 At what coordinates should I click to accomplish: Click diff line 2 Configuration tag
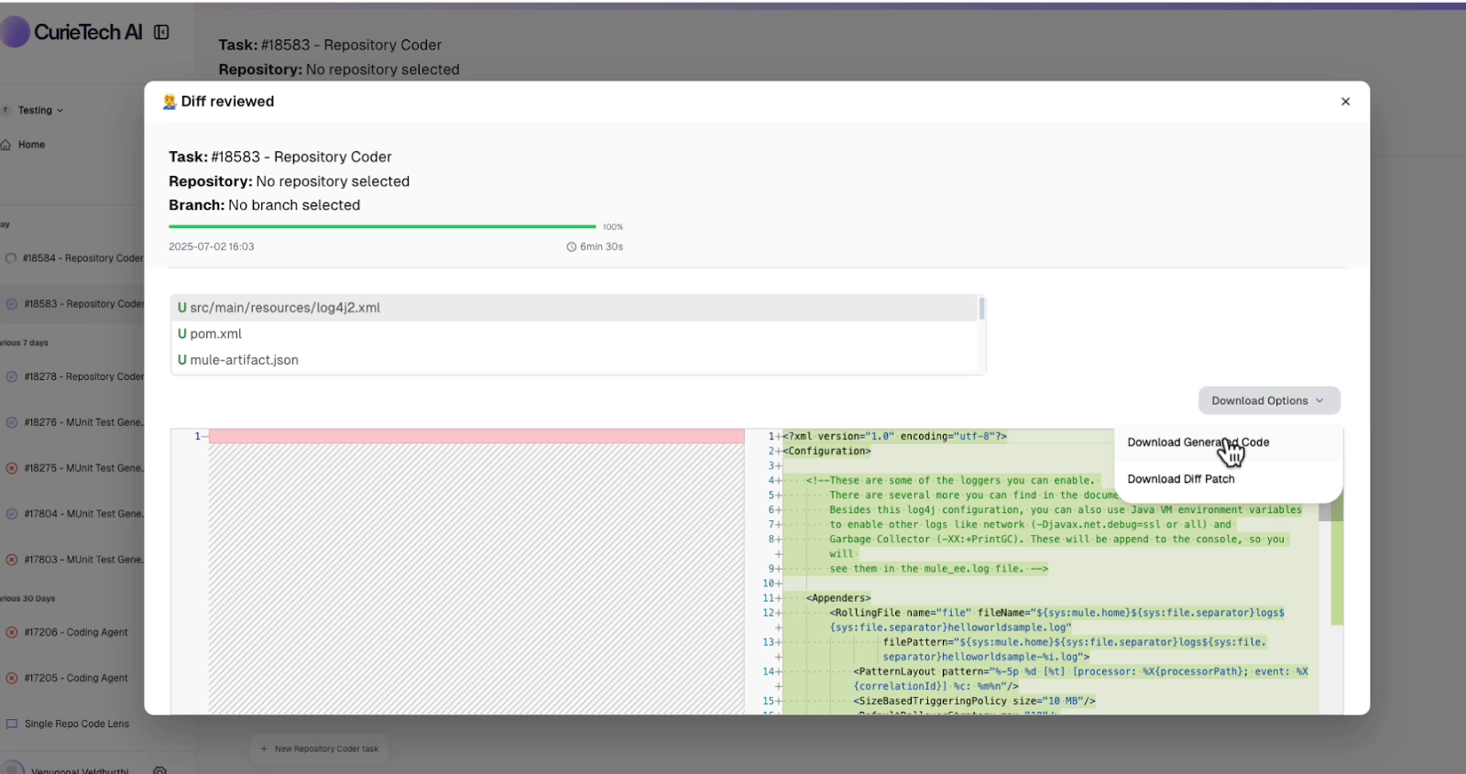click(827, 451)
